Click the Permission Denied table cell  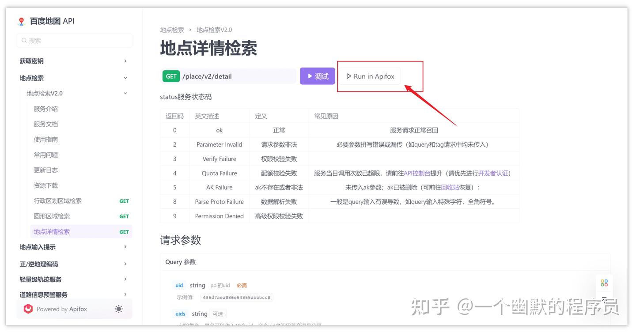(x=220, y=216)
